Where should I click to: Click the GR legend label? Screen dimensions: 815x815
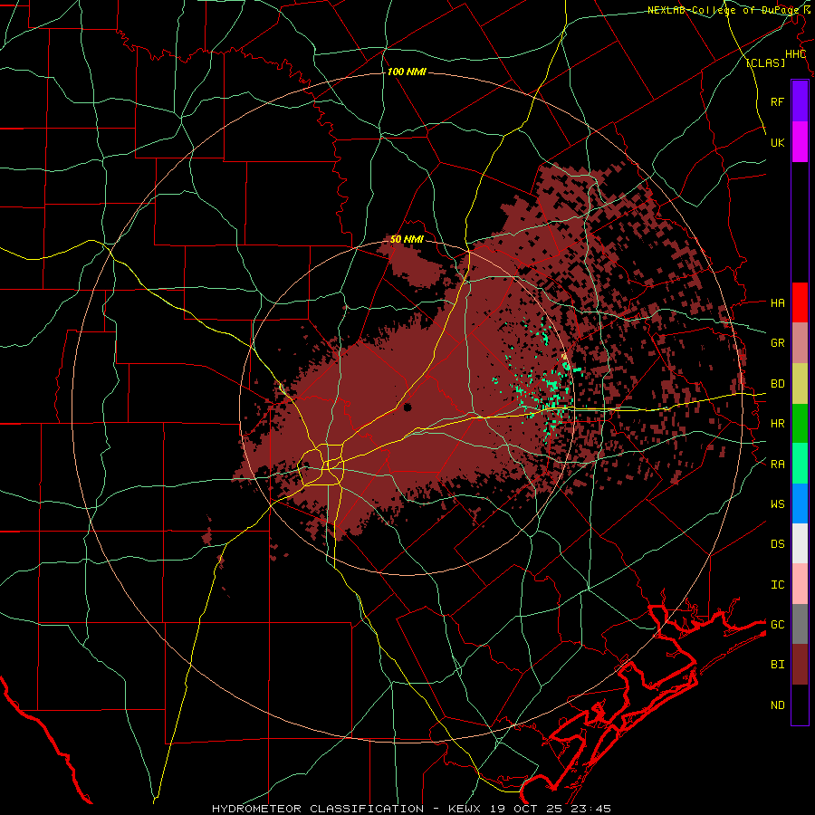[x=778, y=343]
